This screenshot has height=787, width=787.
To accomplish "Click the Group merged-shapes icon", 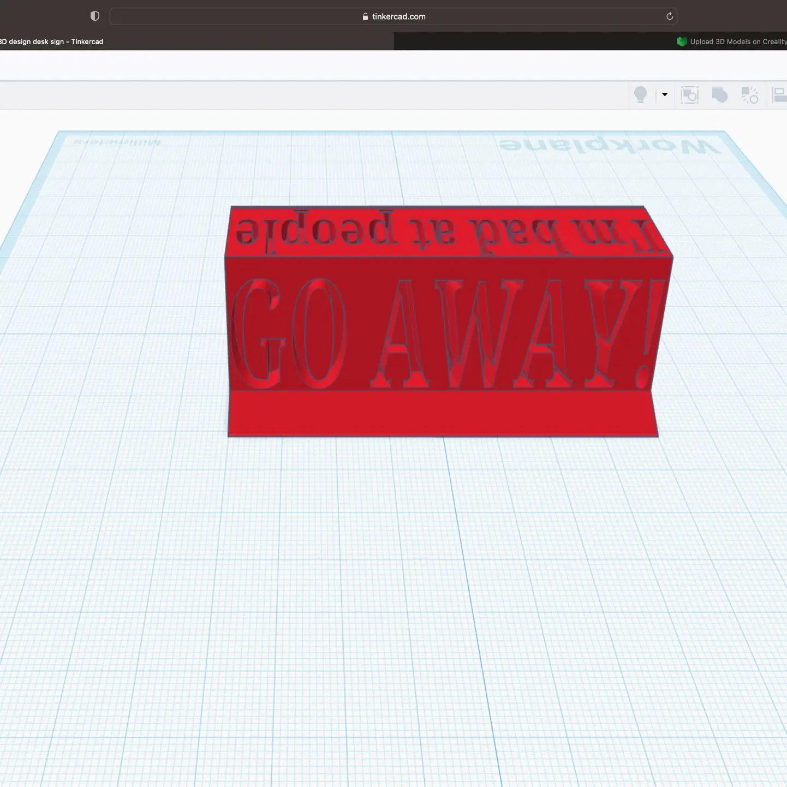I will 720,95.
